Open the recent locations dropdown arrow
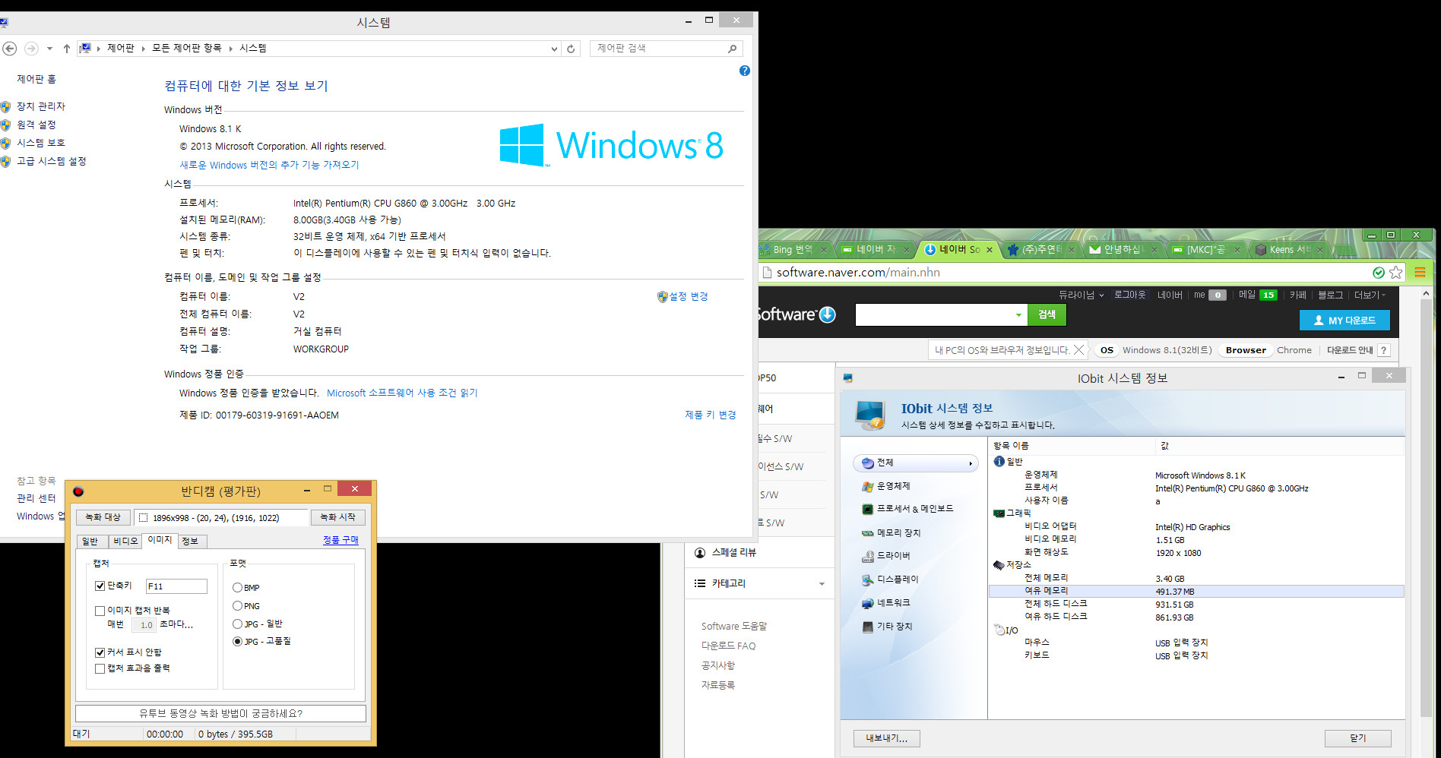Screen dimensions: 1441x758 coord(49,49)
